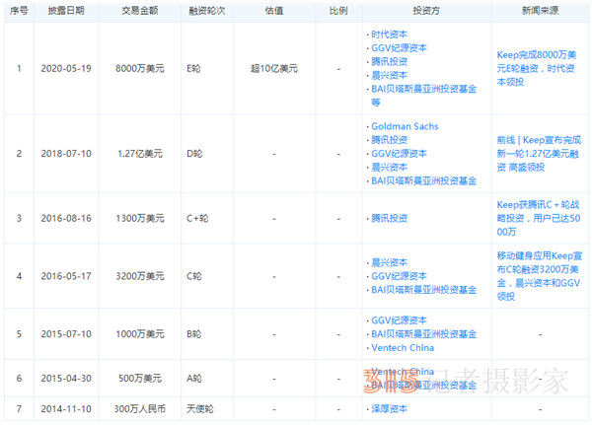
Task: Open GGV纪源资本 link in C轮 row
Action: [x=399, y=276]
